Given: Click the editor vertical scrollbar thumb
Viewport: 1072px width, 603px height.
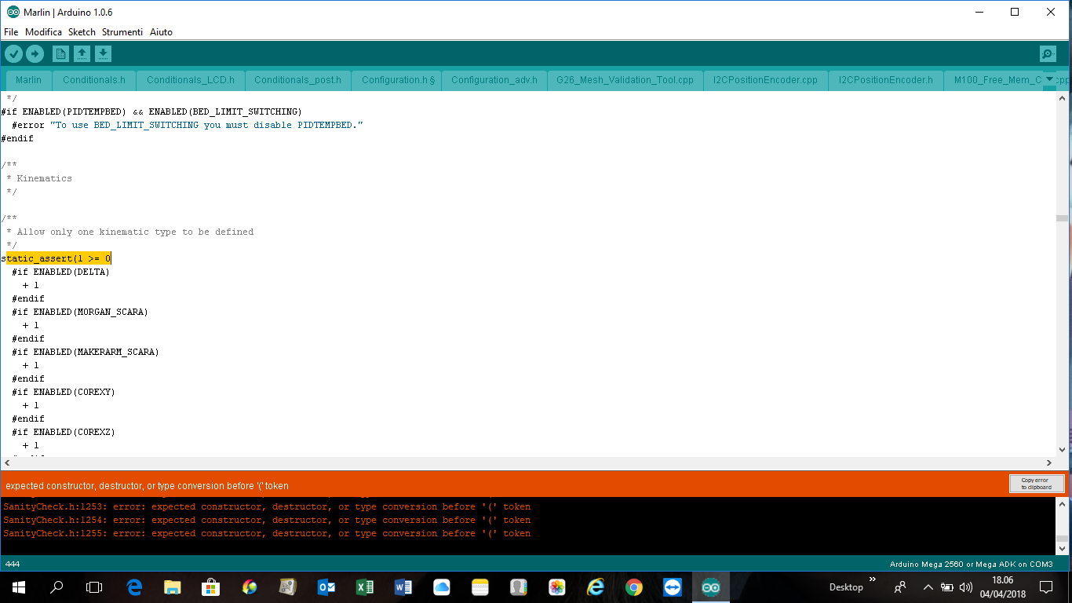Looking at the screenshot, I should click(x=1061, y=218).
